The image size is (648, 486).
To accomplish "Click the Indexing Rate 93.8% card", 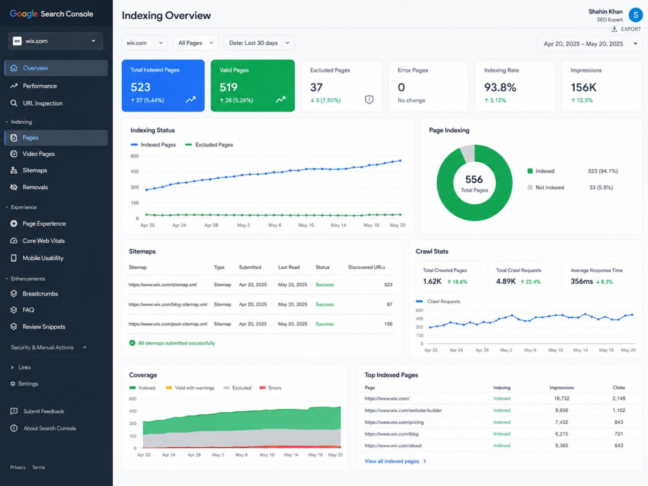I will coord(515,86).
